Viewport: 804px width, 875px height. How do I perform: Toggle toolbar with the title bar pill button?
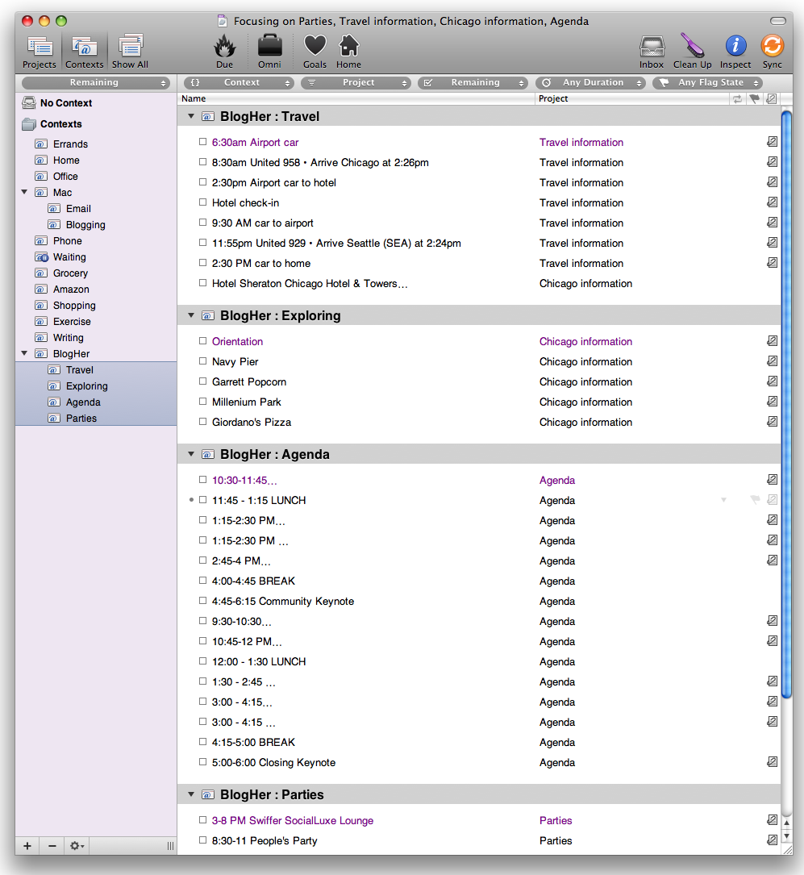pyautogui.click(x=777, y=21)
